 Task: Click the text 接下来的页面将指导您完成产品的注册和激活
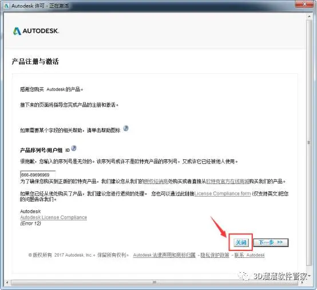[69, 105]
